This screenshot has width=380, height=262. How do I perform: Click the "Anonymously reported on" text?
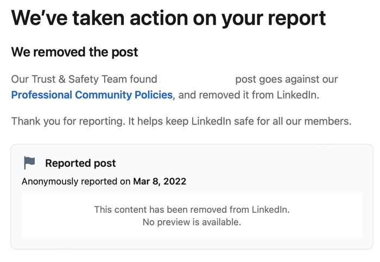pos(76,182)
